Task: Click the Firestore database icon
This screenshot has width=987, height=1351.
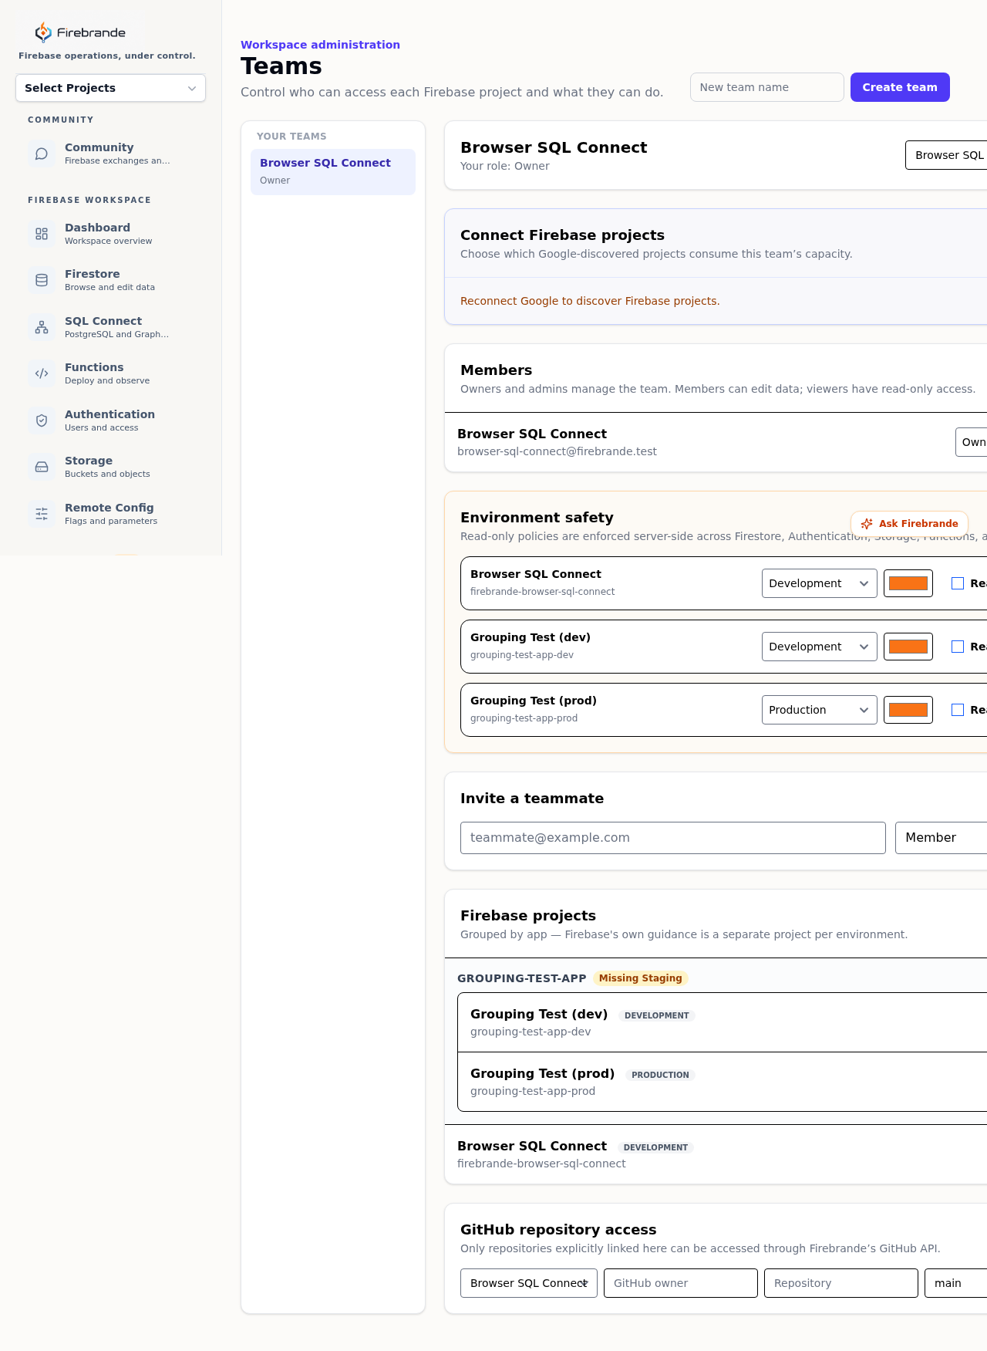Action: (42, 280)
